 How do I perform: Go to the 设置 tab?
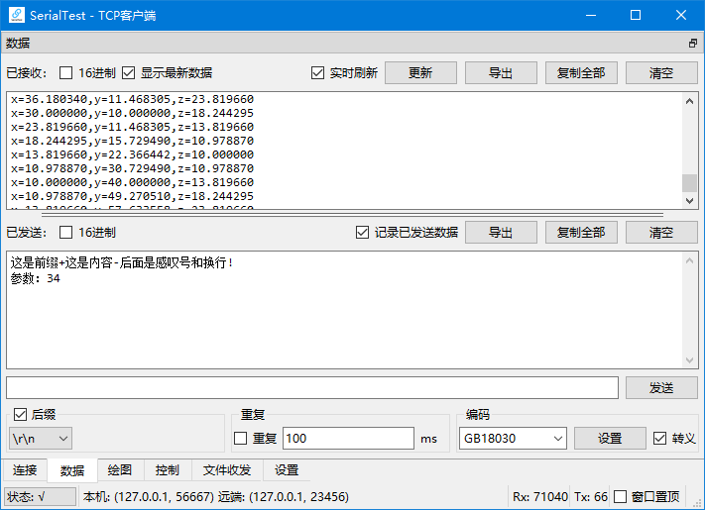click(287, 470)
